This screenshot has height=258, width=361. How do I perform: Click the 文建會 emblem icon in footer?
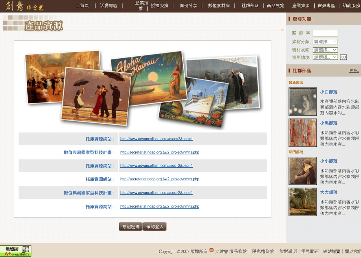click(212, 250)
